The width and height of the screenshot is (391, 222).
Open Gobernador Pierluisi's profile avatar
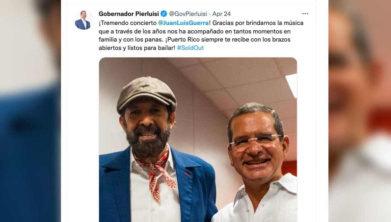tap(84, 20)
